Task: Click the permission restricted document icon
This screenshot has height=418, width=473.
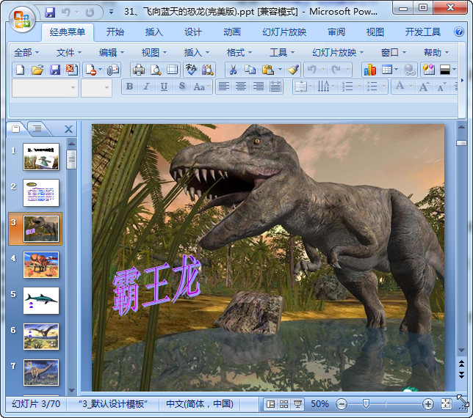Action: pos(91,70)
